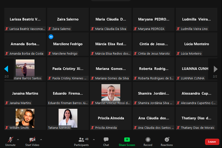Expand the arrow next to Participants

click(x=94, y=139)
